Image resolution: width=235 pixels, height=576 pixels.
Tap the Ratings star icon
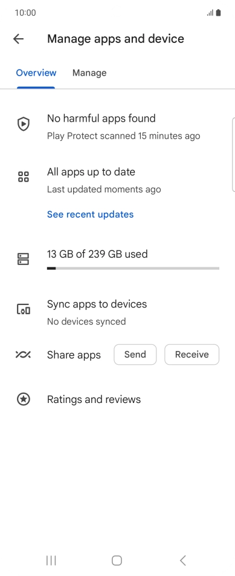(x=24, y=399)
